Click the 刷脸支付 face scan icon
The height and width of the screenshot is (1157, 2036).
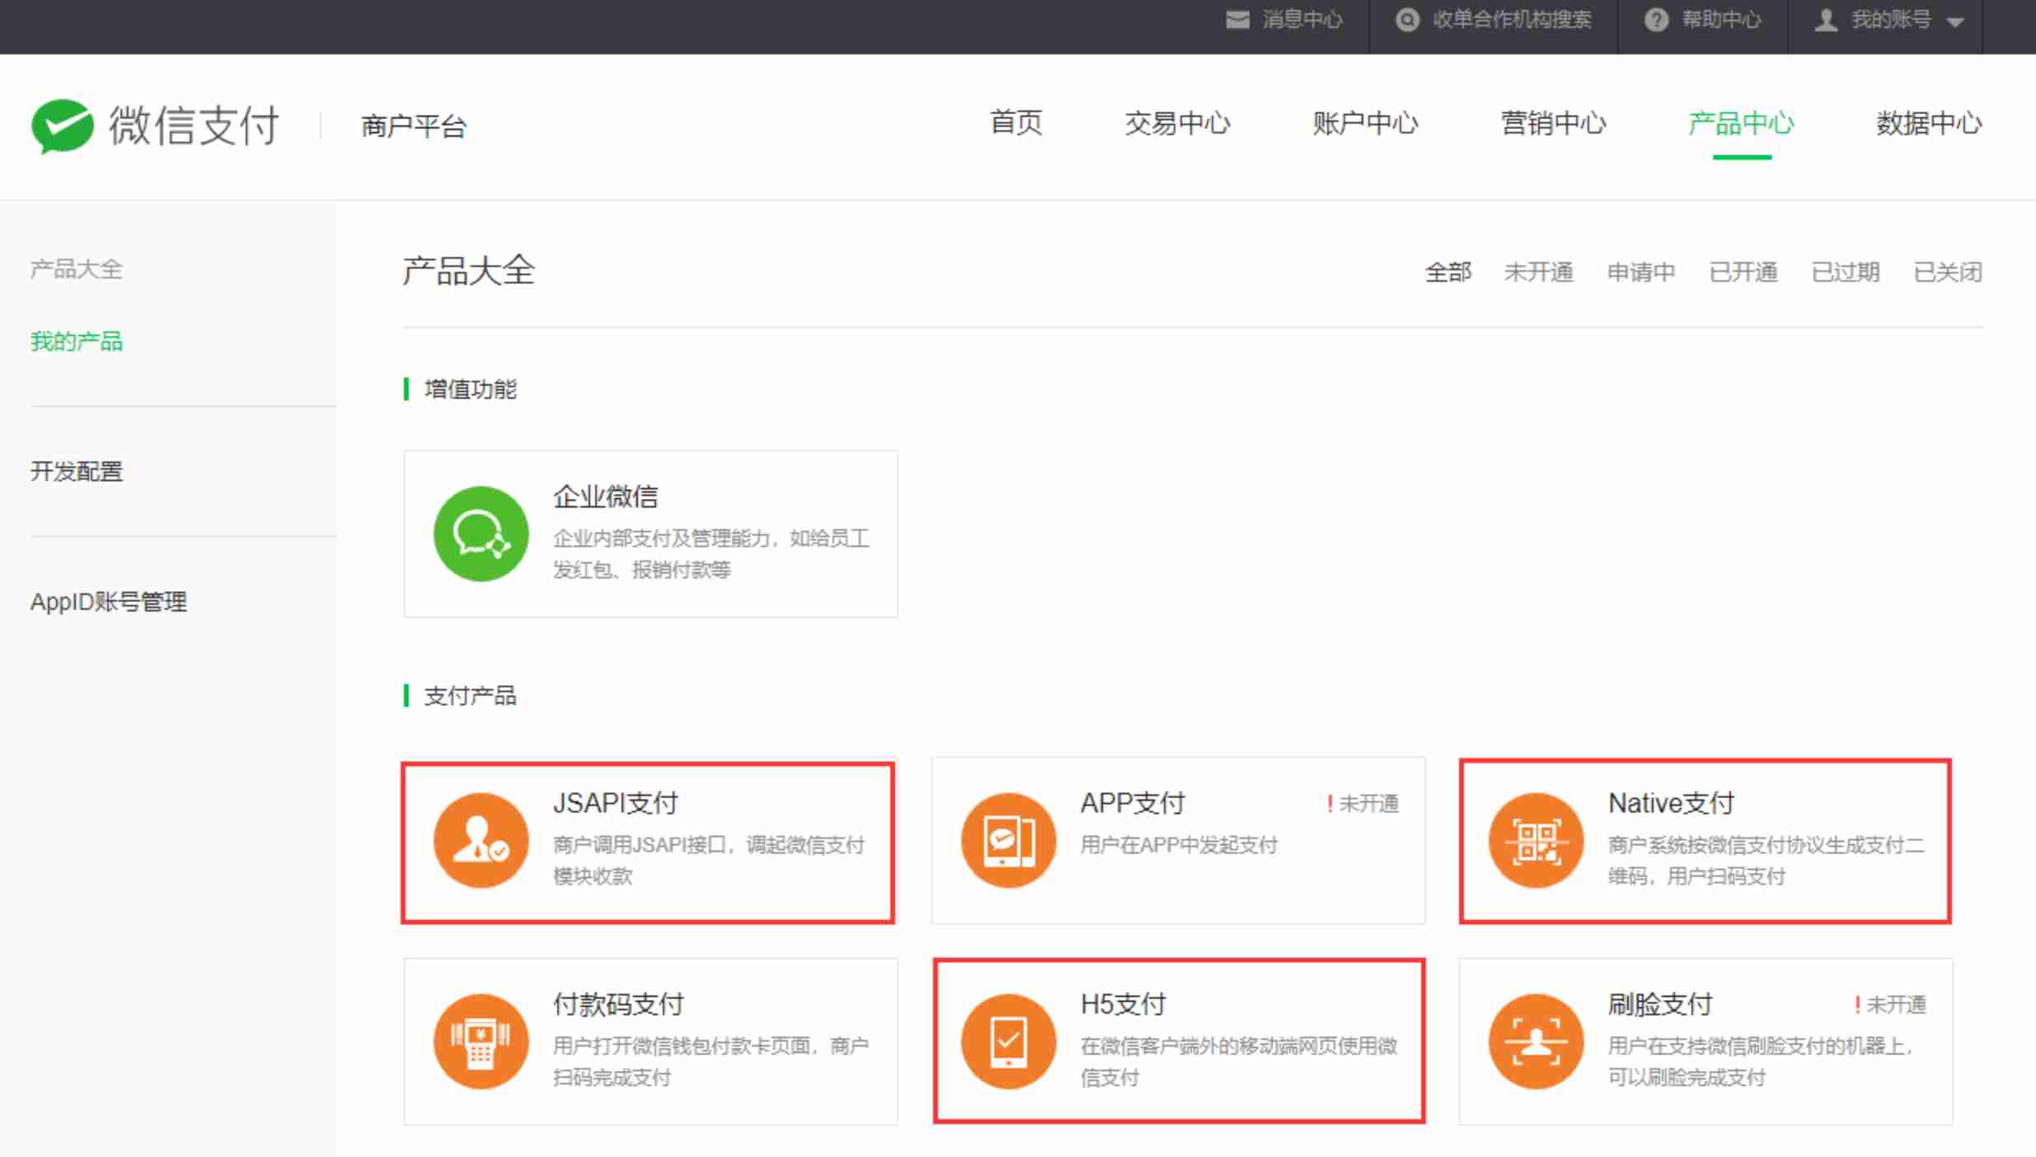(x=1536, y=1041)
